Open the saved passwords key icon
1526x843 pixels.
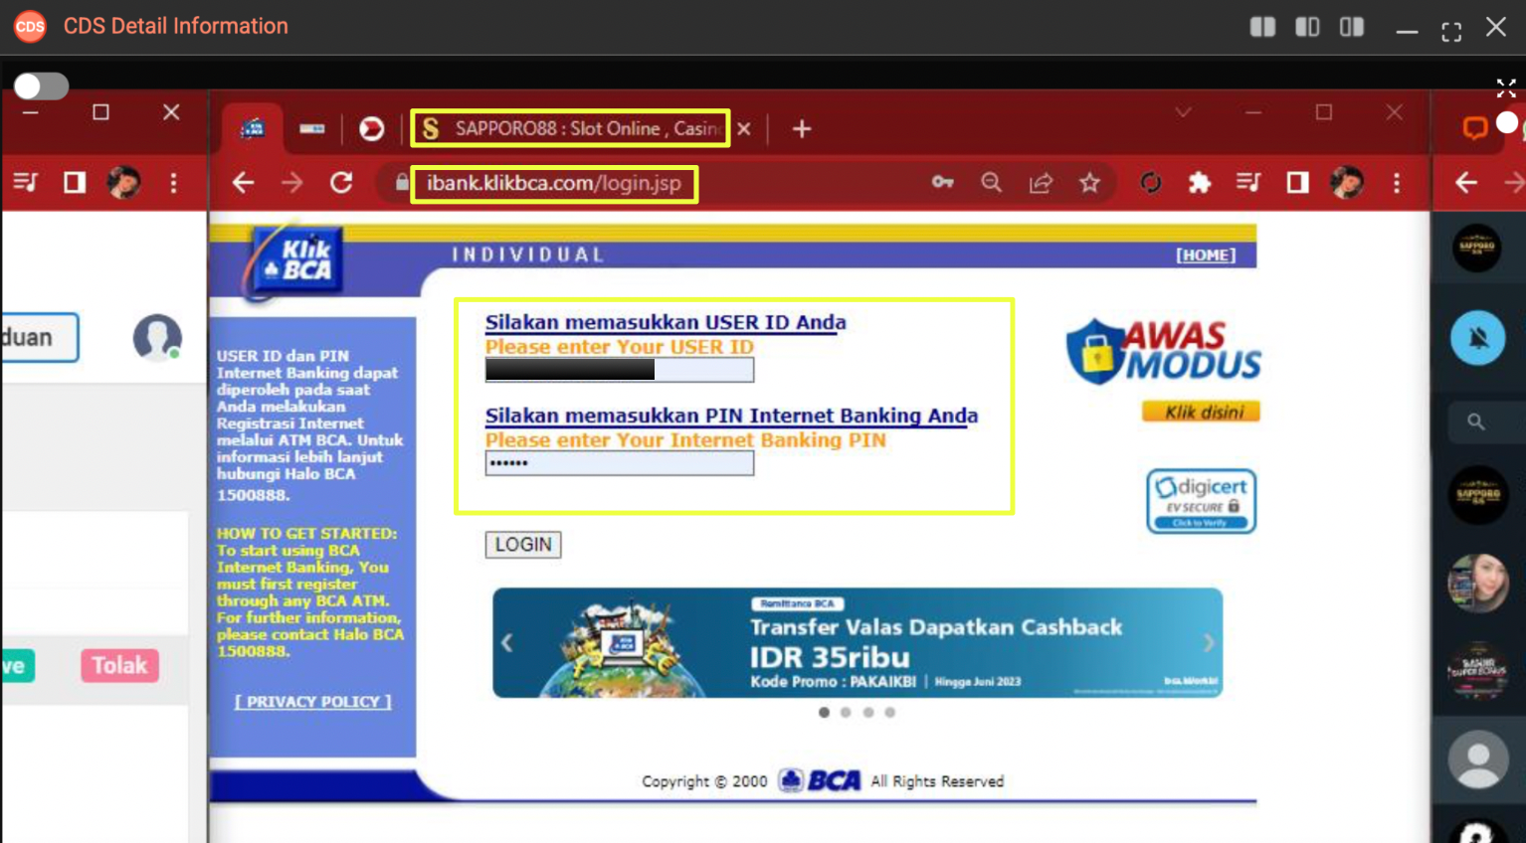point(942,183)
